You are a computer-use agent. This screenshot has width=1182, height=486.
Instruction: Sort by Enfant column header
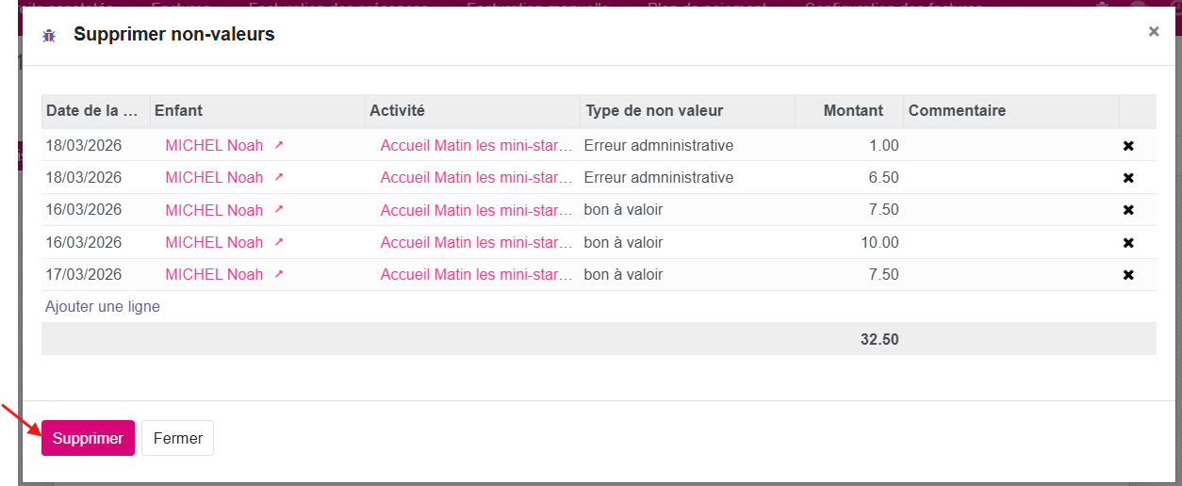coord(257,110)
